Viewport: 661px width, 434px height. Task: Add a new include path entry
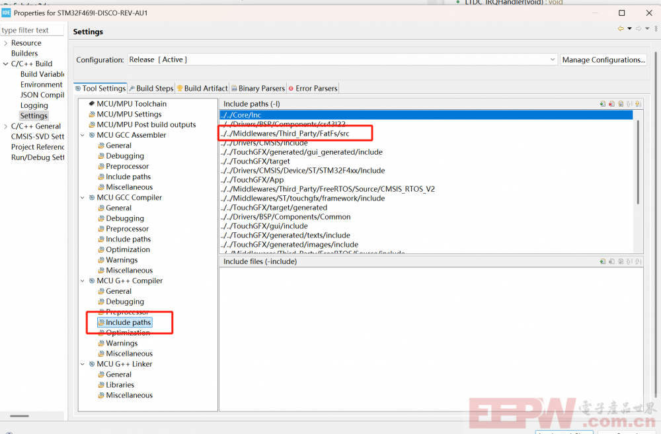(603, 104)
